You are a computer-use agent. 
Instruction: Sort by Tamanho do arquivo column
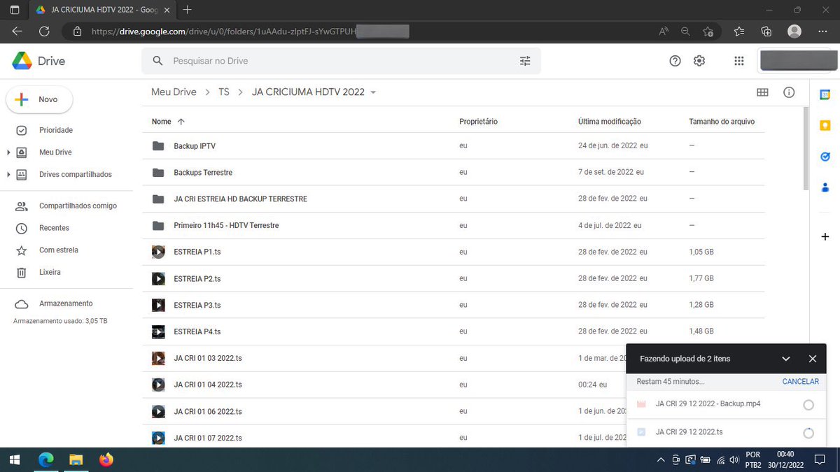[722, 122]
